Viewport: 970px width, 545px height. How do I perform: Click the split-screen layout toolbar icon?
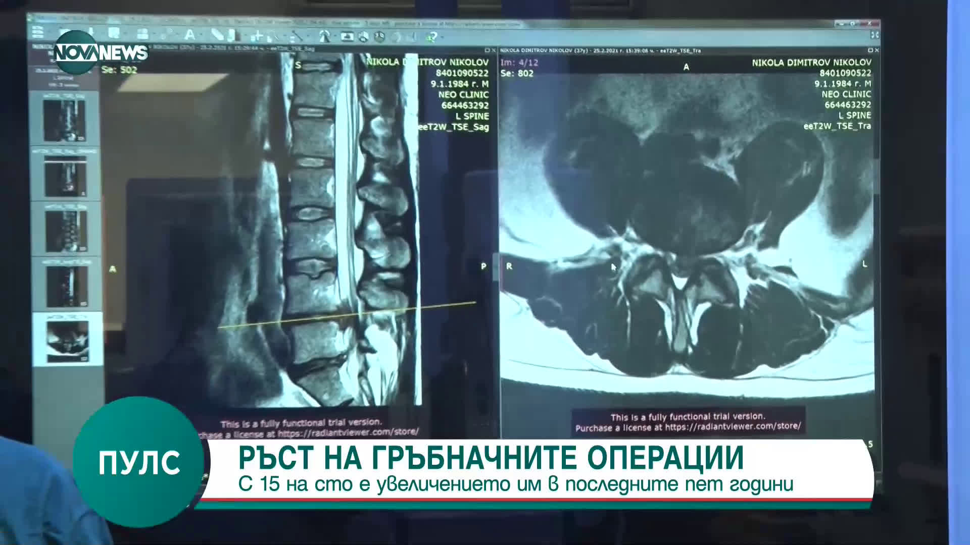[x=142, y=34]
